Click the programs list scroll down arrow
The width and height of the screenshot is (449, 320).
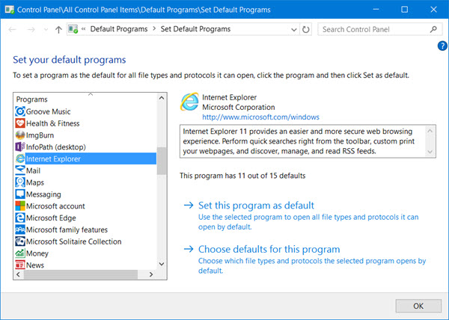(162, 264)
